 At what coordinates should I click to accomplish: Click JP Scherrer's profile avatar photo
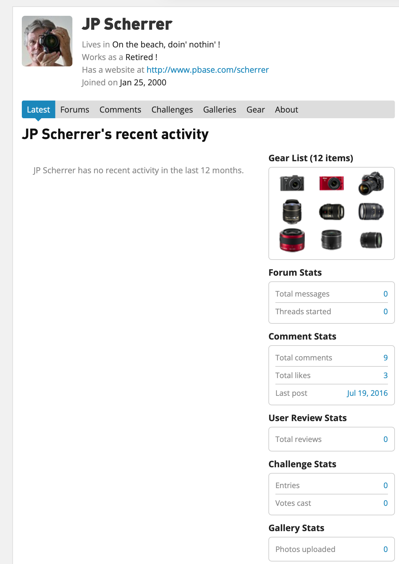coord(47,41)
